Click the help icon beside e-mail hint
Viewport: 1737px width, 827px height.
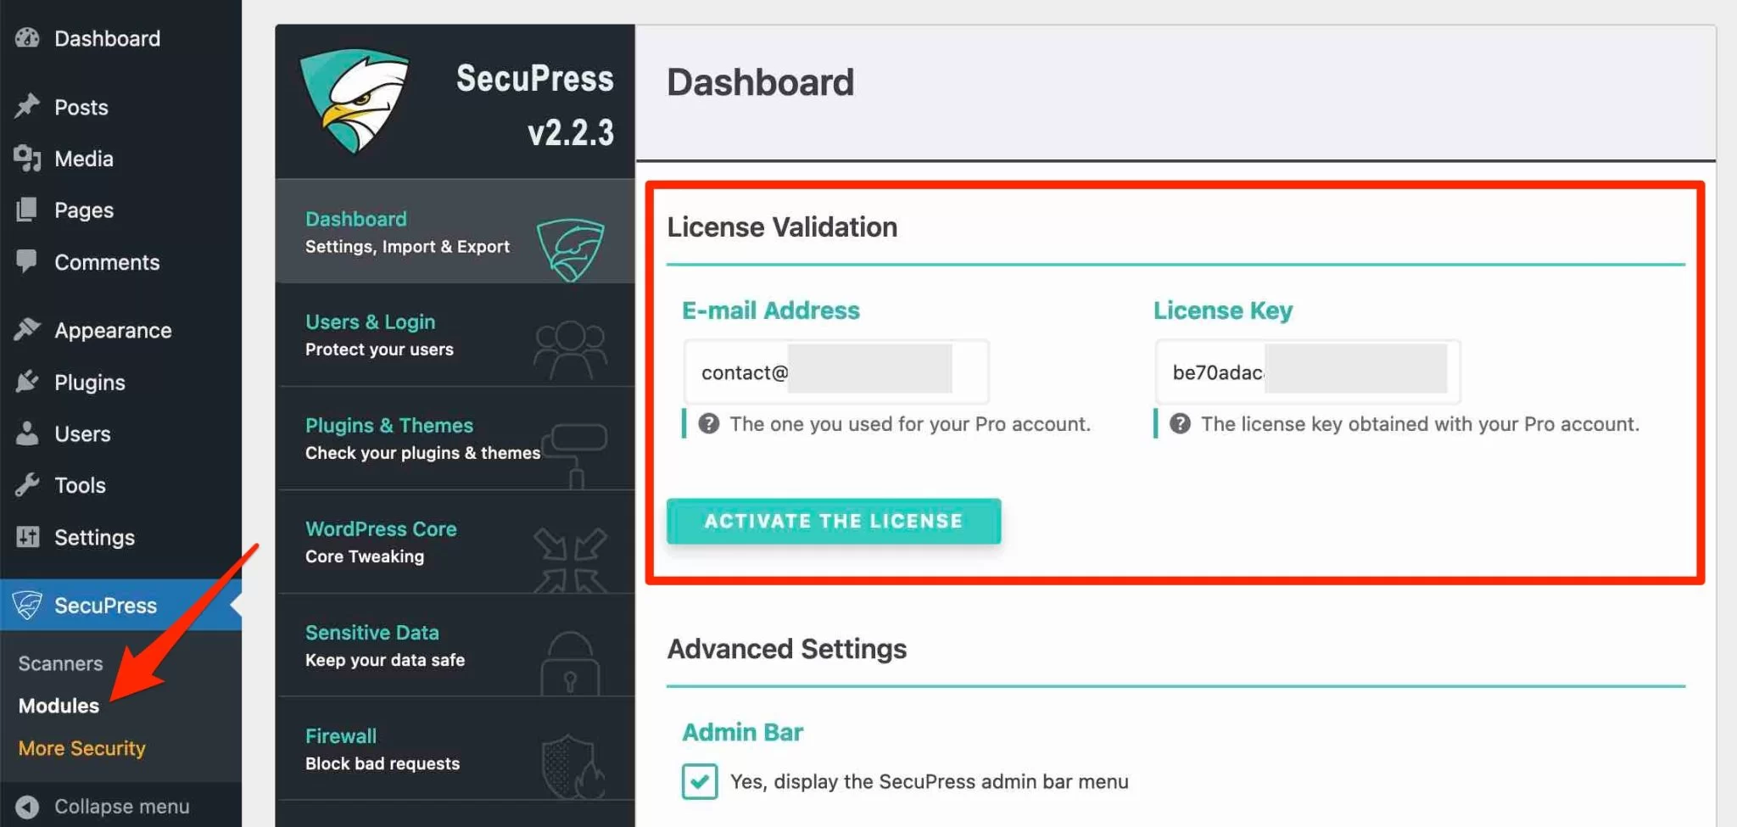tap(708, 424)
